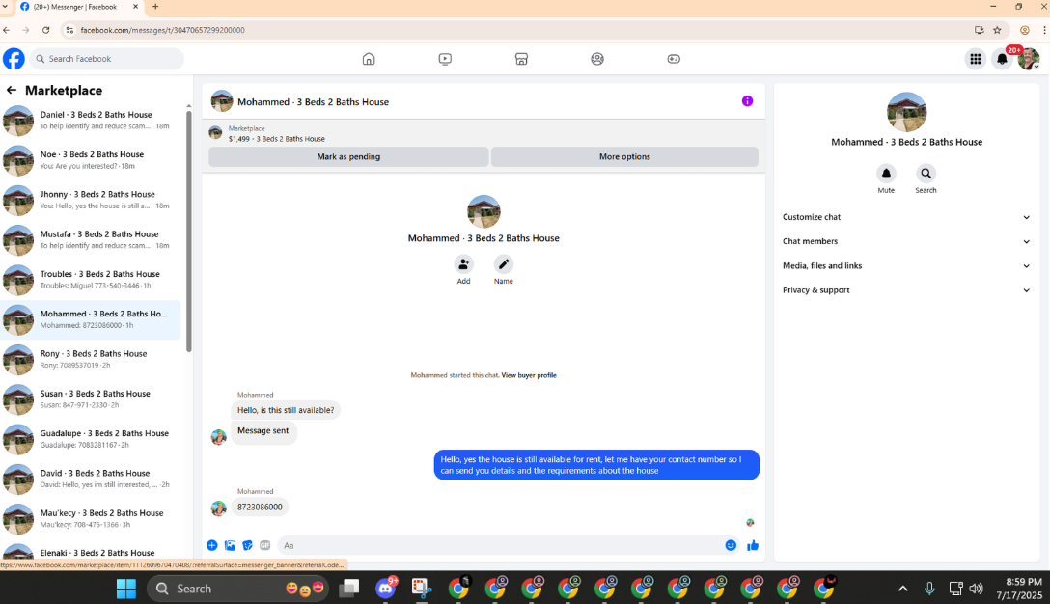
Task: Go back using the Marketplace back arrow
Action: tap(12, 90)
